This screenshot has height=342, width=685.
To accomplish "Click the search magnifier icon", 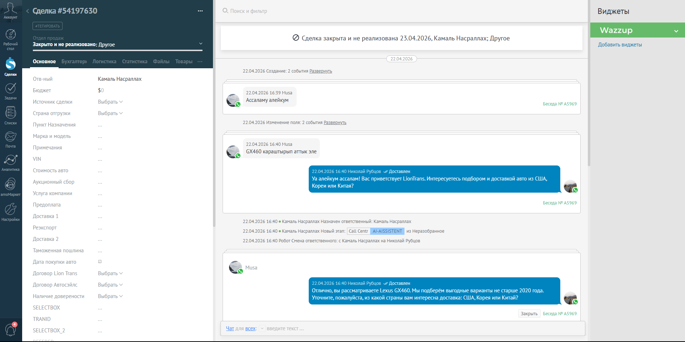I will tap(225, 11).
